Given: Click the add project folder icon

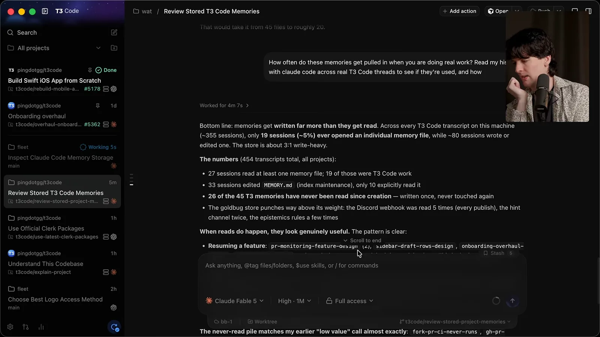Looking at the screenshot, I should click(x=114, y=48).
